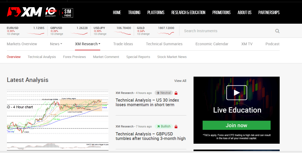The width and height of the screenshot is (302, 153).
Task: Open the TRADING menu
Action: tap(134, 13)
